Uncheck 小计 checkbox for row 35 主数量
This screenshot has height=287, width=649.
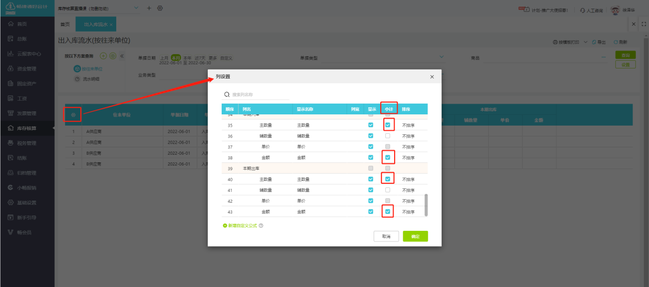(x=387, y=125)
